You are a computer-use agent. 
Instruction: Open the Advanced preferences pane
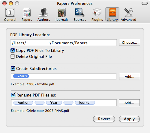(x=128, y=14)
